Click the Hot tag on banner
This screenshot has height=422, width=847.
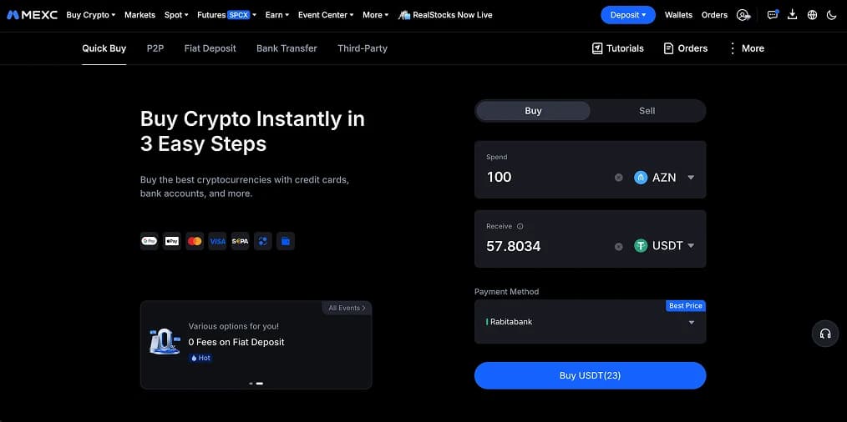(200, 358)
